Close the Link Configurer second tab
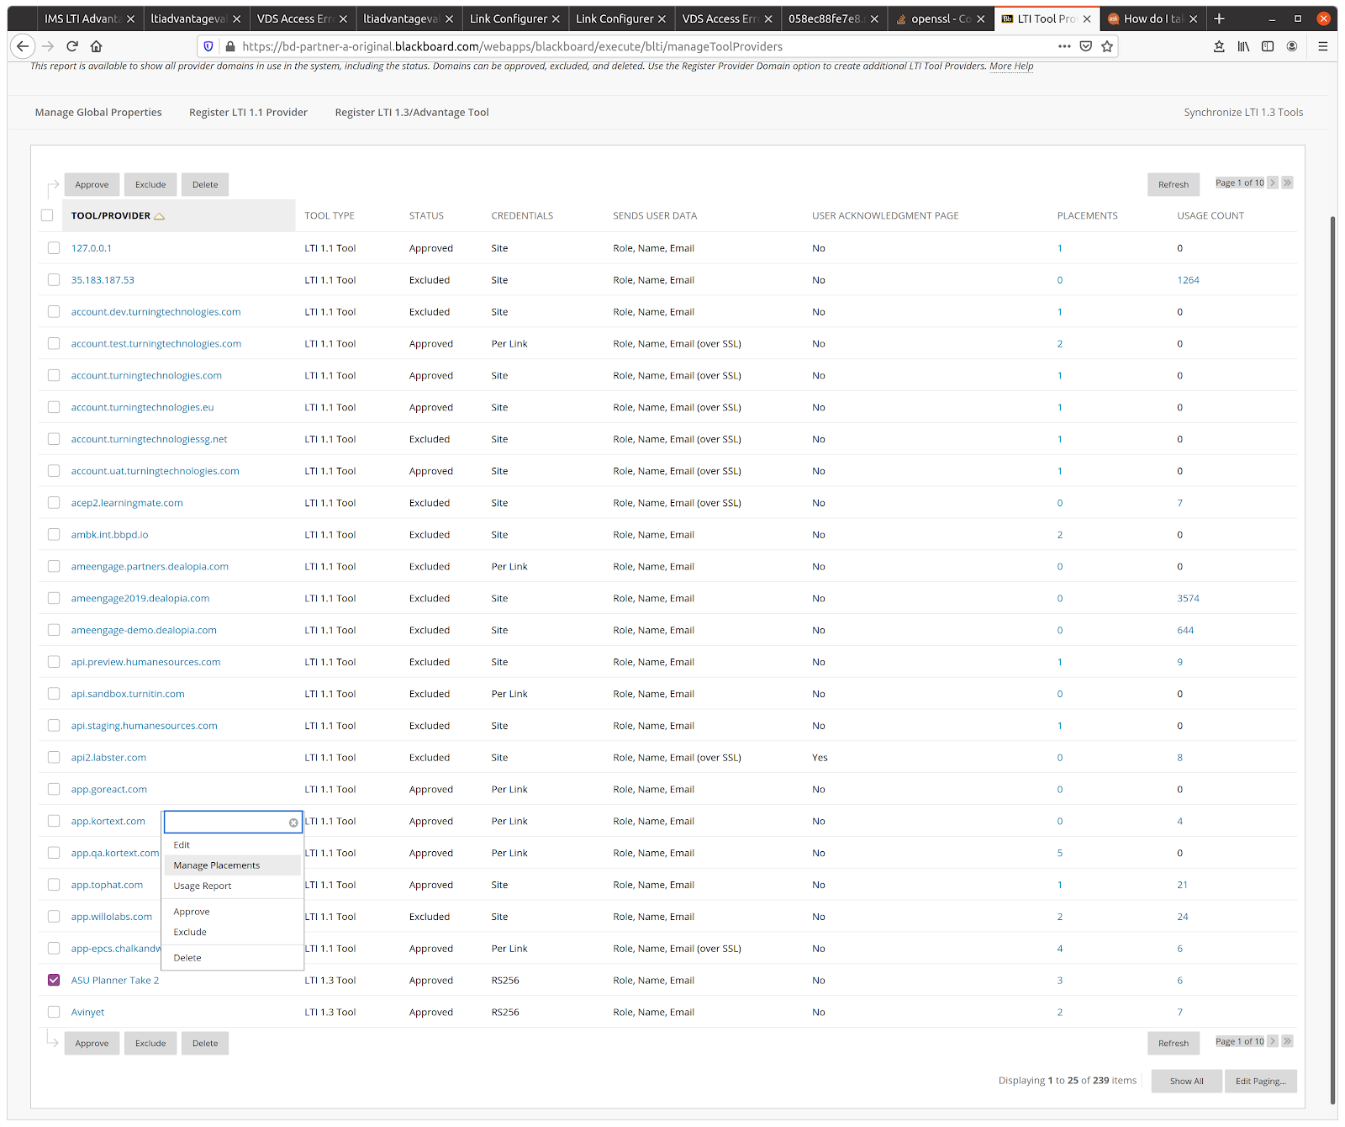 [662, 19]
